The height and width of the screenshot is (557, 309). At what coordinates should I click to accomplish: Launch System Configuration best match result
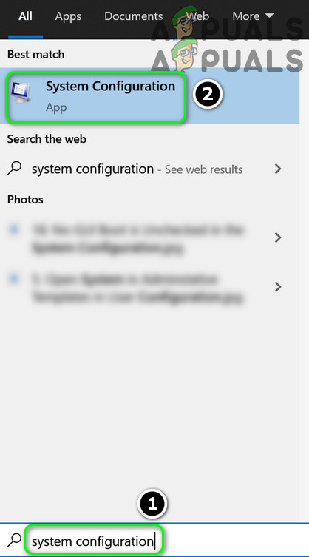pyautogui.click(x=149, y=96)
